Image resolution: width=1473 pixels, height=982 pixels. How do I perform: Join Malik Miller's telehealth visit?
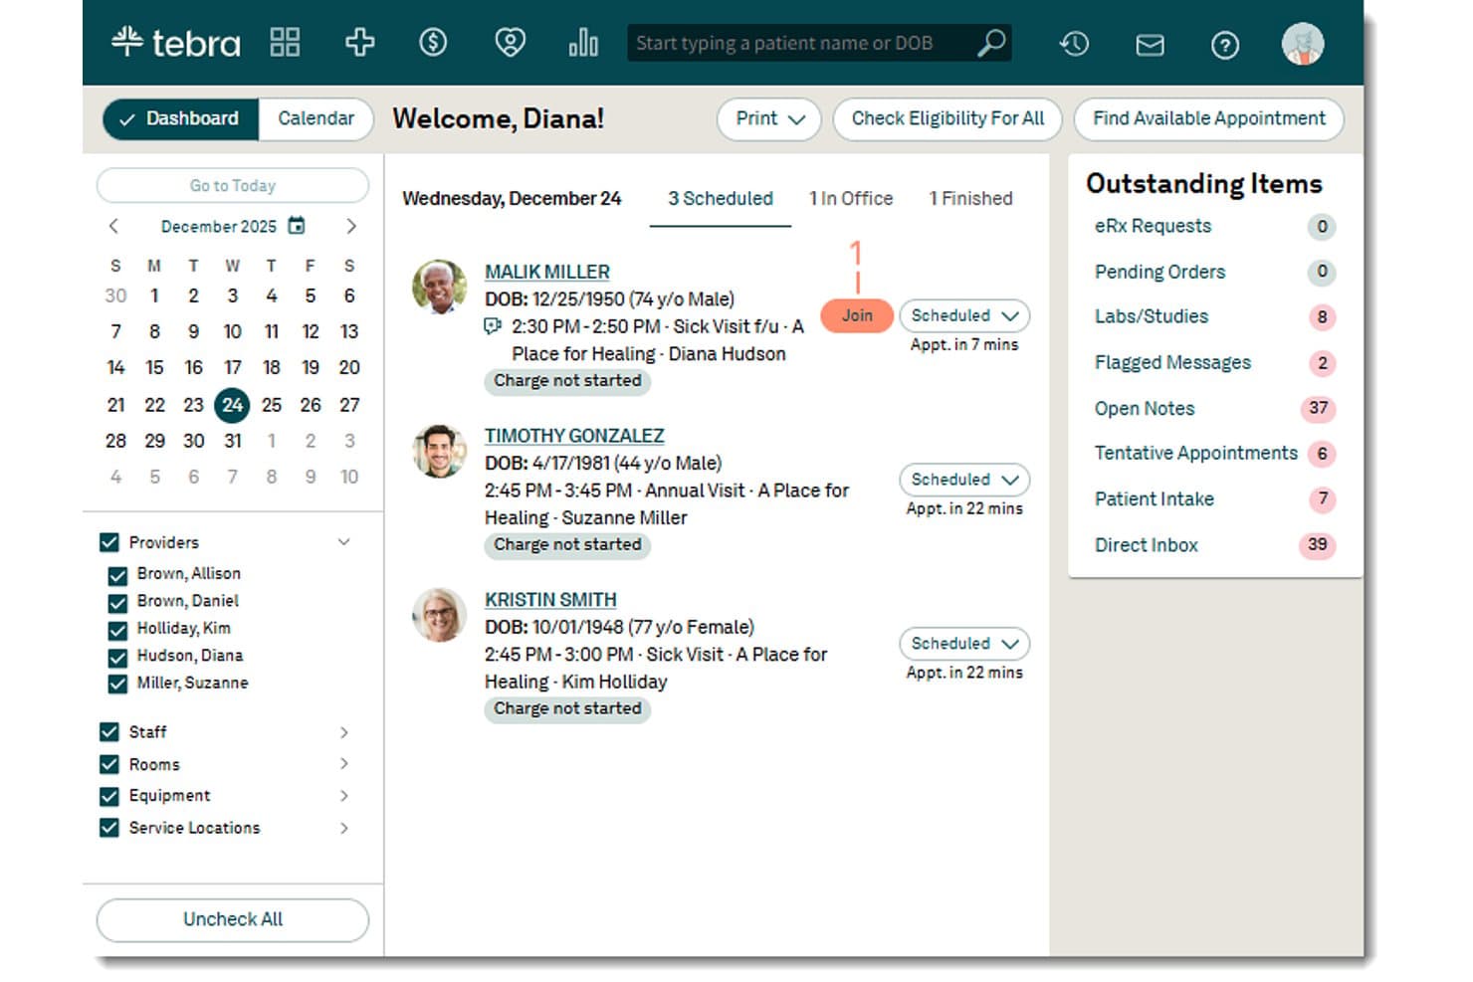857,315
